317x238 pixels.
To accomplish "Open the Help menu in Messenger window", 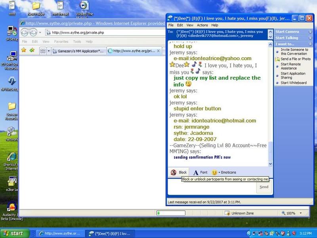I will coord(215,25).
